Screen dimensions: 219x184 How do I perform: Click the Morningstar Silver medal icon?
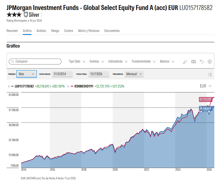point(26,15)
